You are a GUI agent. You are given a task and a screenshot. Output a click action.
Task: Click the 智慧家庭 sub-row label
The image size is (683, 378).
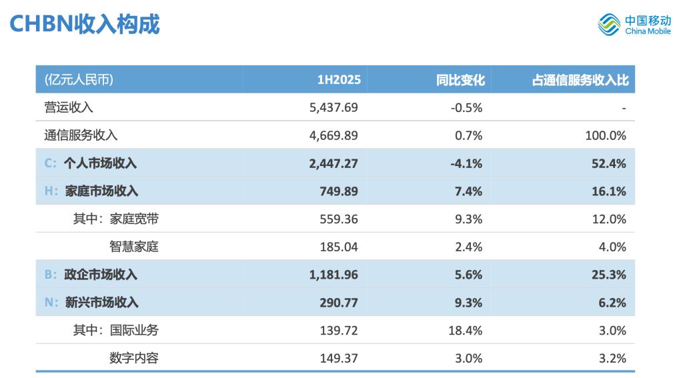click(134, 247)
